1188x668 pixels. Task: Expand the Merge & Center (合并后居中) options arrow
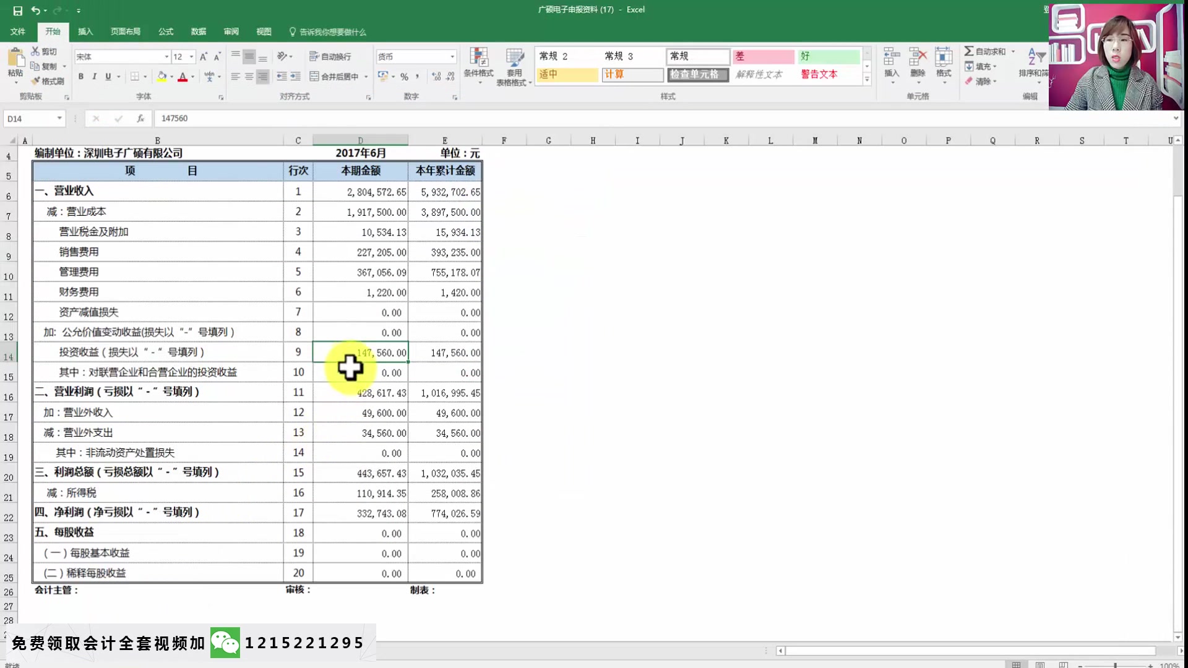click(x=366, y=77)
